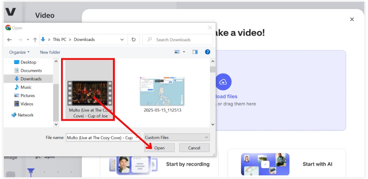This screenshot has height=179, width=368.
Task: Open the Organize dropdown menu
Action: click(19, 52)
